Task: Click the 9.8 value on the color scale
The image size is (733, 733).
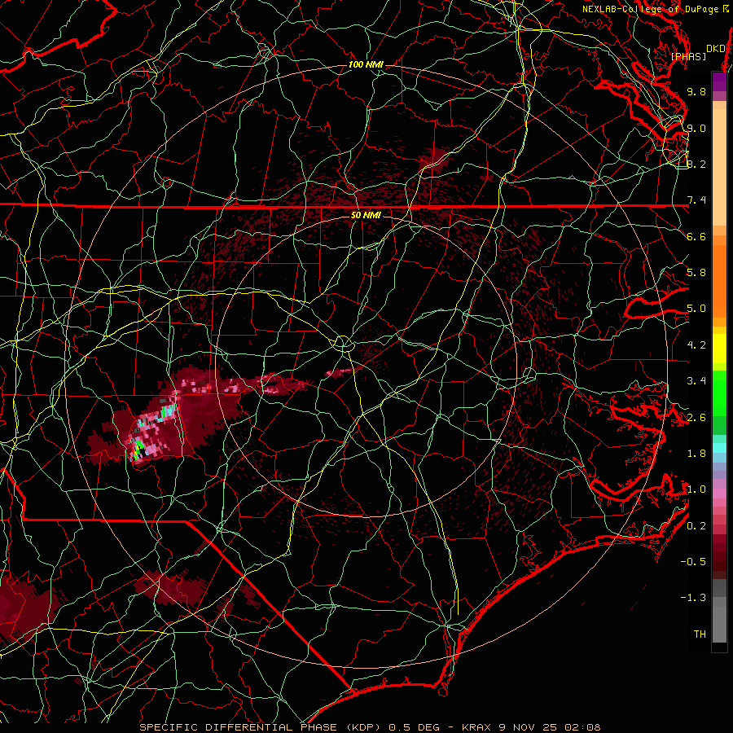Action: click(696, 91)
